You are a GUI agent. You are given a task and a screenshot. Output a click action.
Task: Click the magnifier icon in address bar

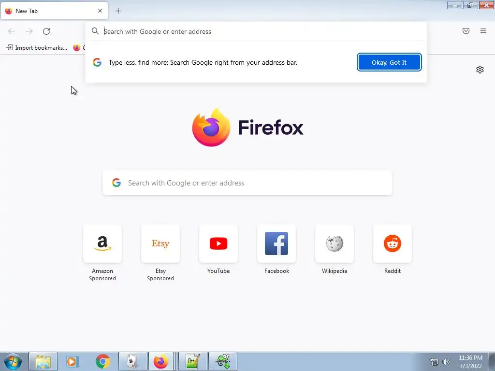pos(95,31)
